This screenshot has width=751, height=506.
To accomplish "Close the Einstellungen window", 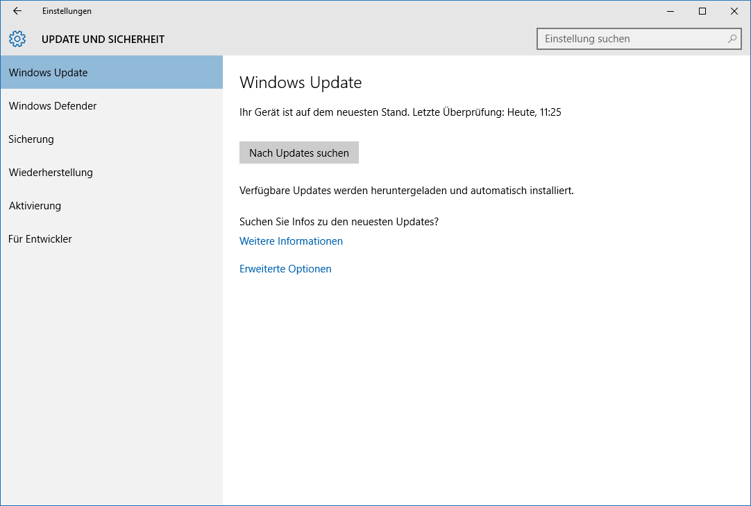I will click(x=734, y=11).
